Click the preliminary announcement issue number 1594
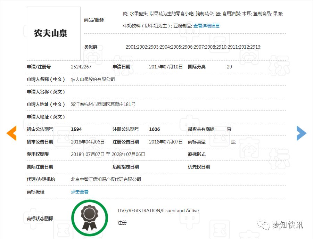Image resolution: width=313 pixels, height=239 pixels. (x=76, y=129)
